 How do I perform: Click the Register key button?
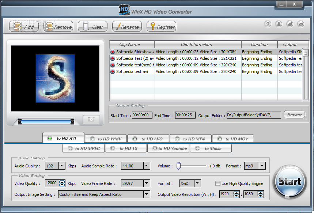162,26
